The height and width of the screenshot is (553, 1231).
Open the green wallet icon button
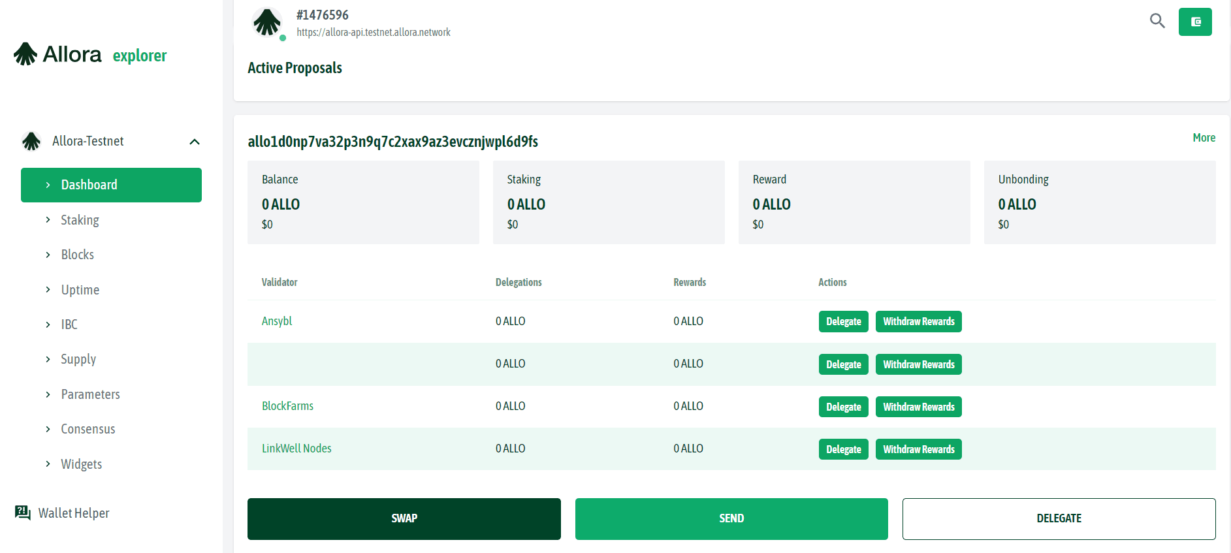click(1195, 22)
